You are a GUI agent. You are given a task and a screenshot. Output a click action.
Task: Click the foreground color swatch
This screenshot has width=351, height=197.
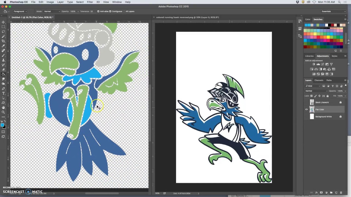pos(2,125)
